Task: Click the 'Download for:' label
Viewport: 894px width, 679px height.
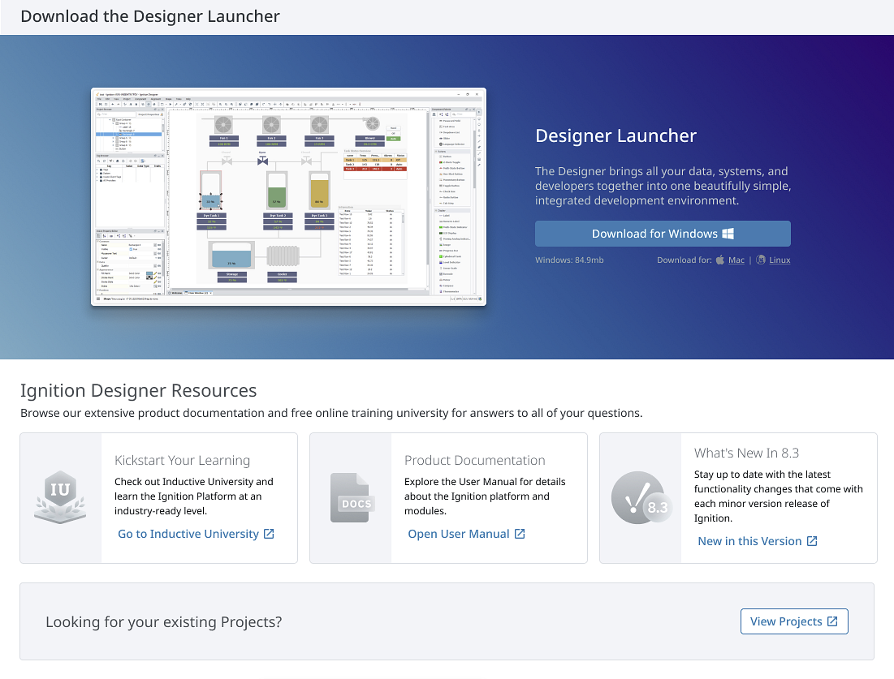Action: [685, 260]
